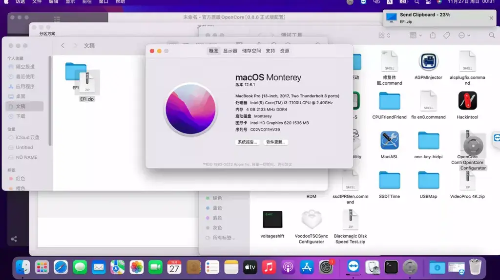Go back in the 文稿 Finder window

tap(63, 45)
